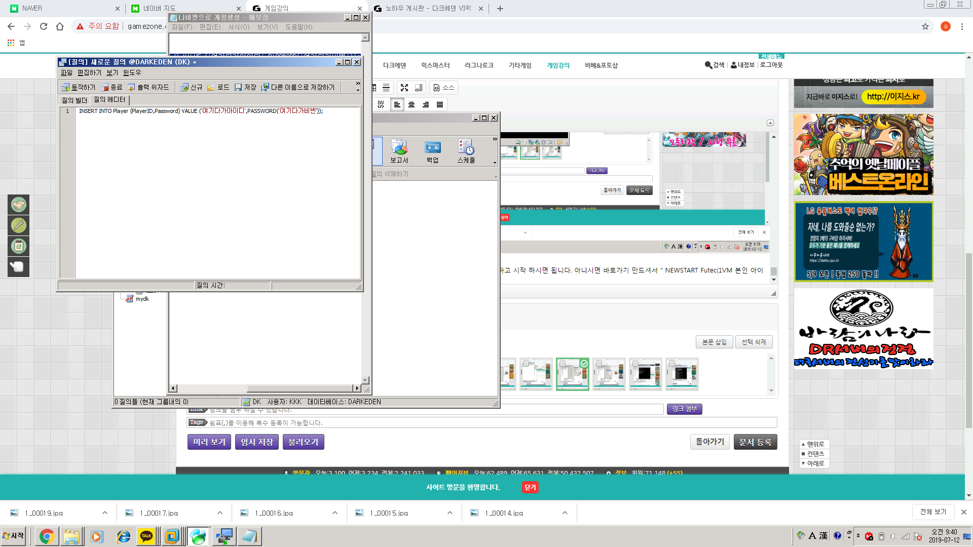973x547 pixels.
Task: Click the wrench icon in left sidebar
Action: [x=19, y=225]
